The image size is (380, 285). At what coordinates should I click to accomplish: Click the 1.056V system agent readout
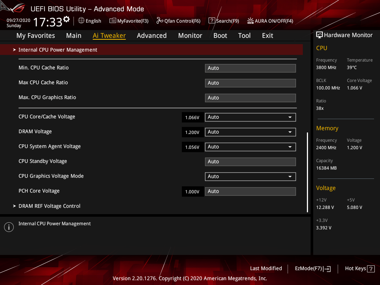coord(193,147)
